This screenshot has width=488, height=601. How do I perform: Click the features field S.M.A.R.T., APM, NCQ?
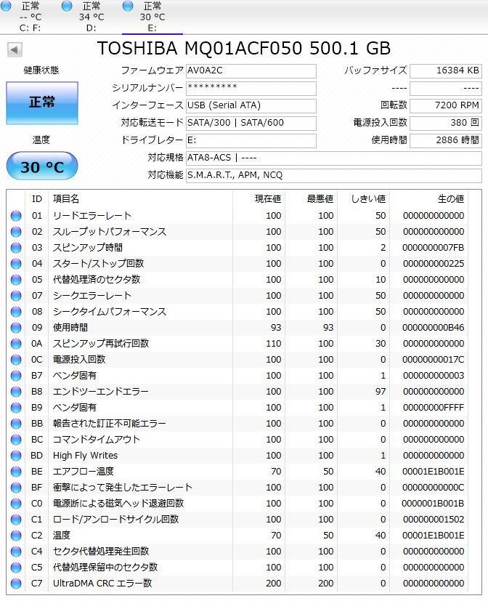pyautogui.click(x=333, y=176)
